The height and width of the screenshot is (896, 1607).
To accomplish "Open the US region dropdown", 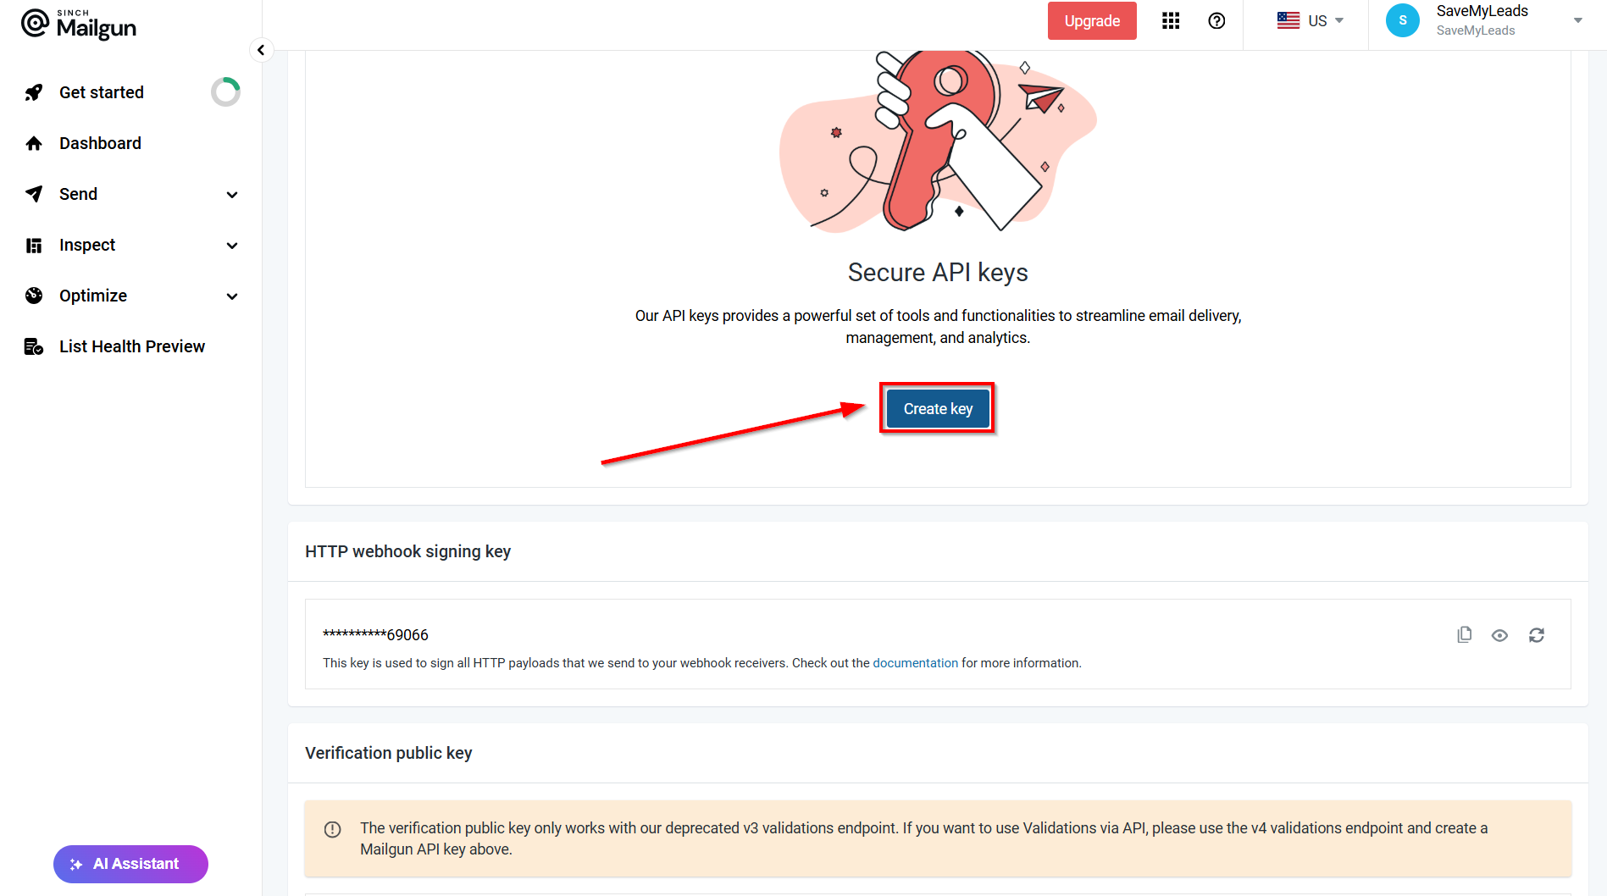I will coord(1311,21).
